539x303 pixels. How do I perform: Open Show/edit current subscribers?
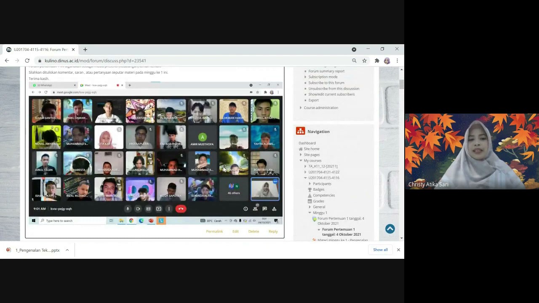pyautogui.click(x=331, y=94)
